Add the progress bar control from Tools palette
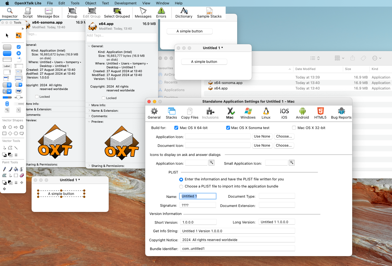 click(x=7, y=97)
